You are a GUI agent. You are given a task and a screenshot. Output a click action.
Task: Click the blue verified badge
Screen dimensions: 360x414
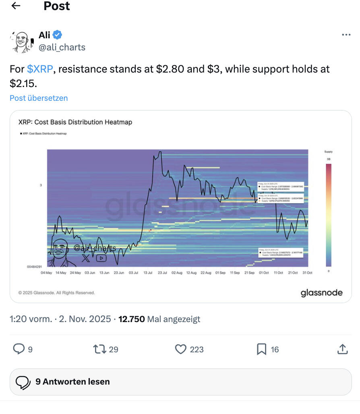pyautogui.click(x=58, y=35)
